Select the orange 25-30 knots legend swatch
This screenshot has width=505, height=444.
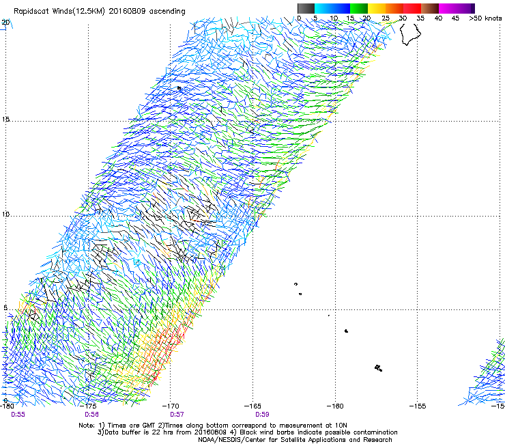[394, 8]
